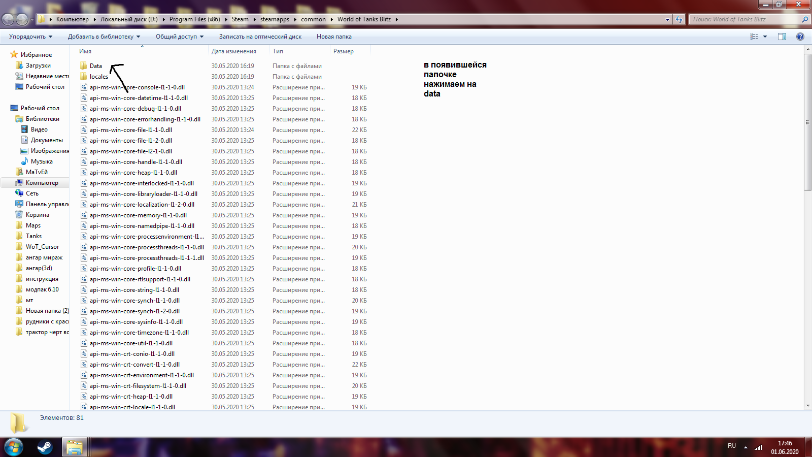Open the address bar history dropdown
812x457 pixels.
667,19
